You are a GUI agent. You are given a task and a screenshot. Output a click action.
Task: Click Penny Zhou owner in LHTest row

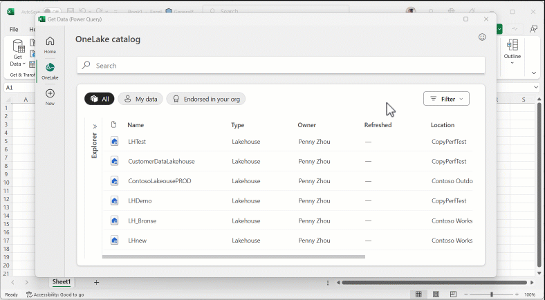point(314,141)
